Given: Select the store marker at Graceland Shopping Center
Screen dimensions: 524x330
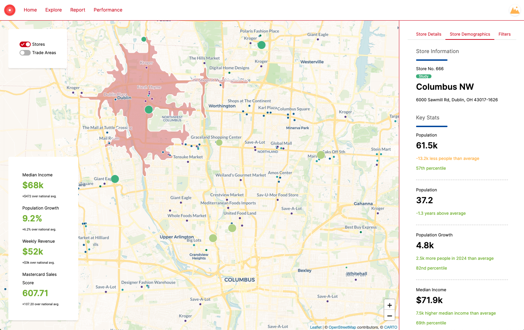Looking at the screenshot, I should [219, 142].
